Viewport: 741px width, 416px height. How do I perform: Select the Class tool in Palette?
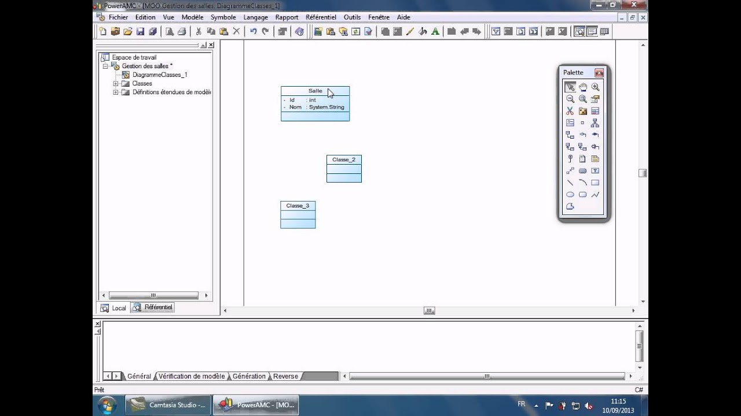click(x=595, y=111)
